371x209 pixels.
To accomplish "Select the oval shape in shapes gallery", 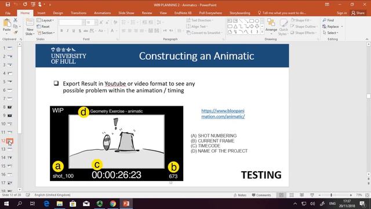I will pos(257,21).
